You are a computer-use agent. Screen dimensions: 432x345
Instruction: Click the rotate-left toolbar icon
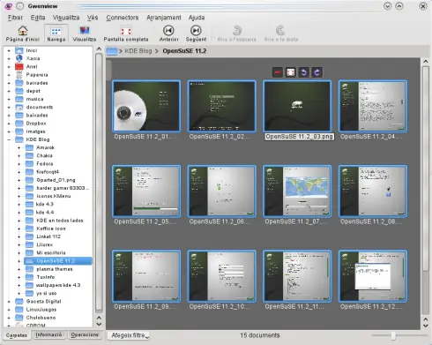(236, 34)
